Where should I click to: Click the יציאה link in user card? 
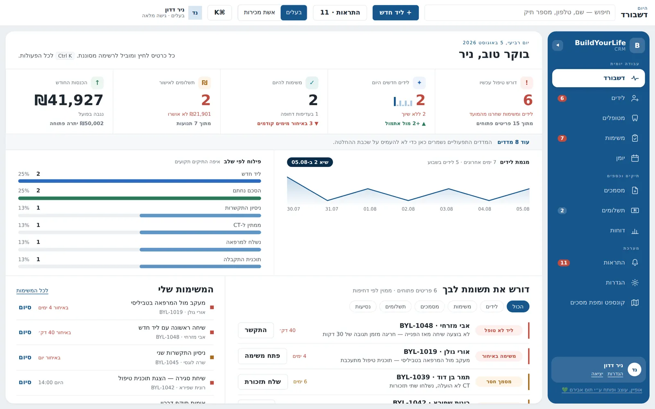point(597,374)
